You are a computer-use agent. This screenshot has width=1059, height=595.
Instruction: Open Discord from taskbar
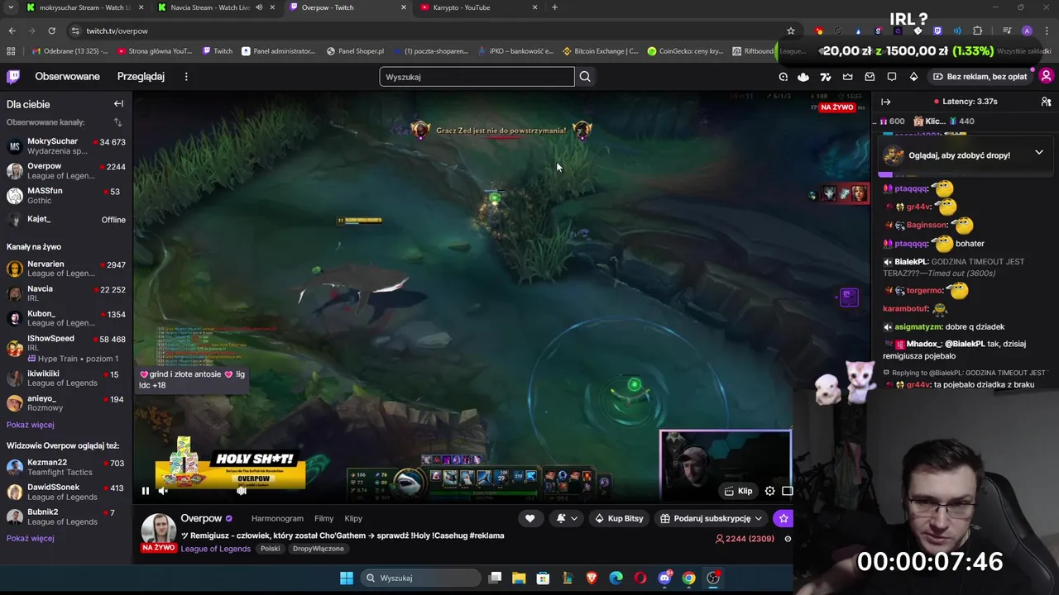(x=664, y=578)
